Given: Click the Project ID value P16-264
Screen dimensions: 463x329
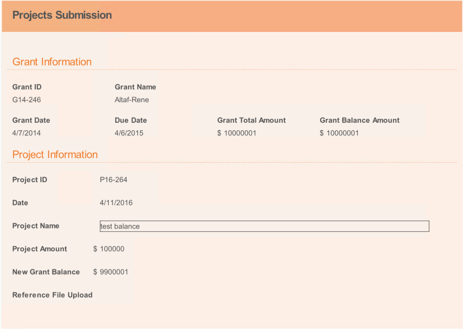Looking at the screenshot, I should pos(114,180).
